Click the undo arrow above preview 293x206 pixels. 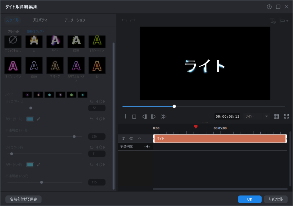pos(124,20)
